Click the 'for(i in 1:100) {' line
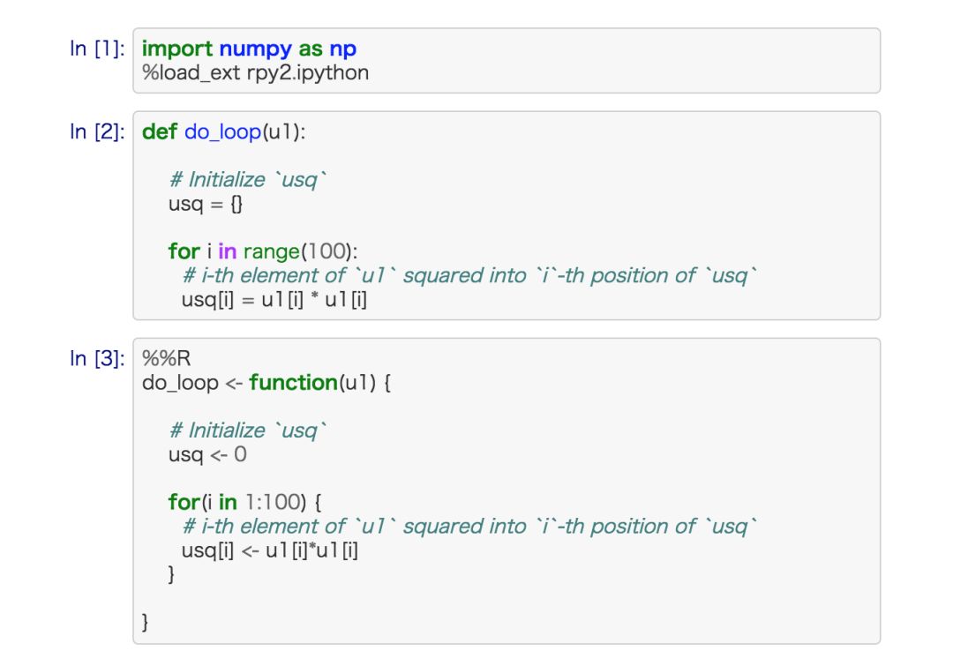The width and height of the screenshot is (953, 651). 245,503
